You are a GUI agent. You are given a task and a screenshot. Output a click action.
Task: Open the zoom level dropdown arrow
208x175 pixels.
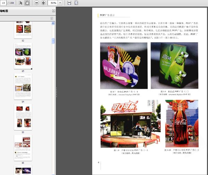(x=60, y=3)
